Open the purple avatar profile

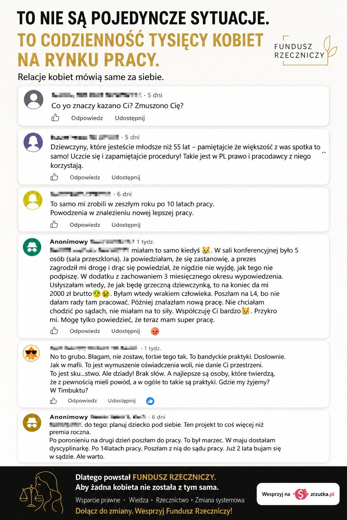coord(33,142)
